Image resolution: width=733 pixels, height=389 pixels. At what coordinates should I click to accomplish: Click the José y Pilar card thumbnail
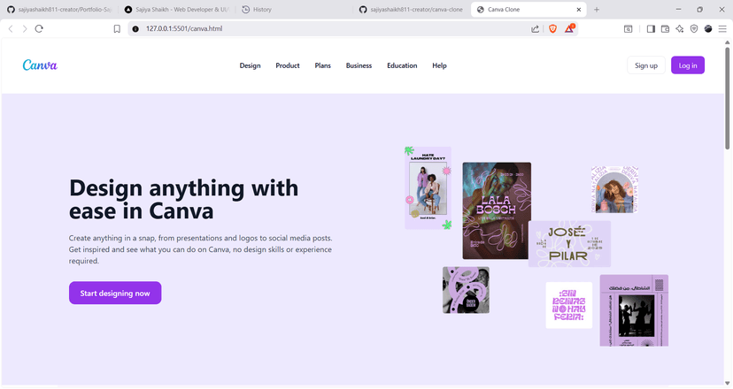click(569, 244)
